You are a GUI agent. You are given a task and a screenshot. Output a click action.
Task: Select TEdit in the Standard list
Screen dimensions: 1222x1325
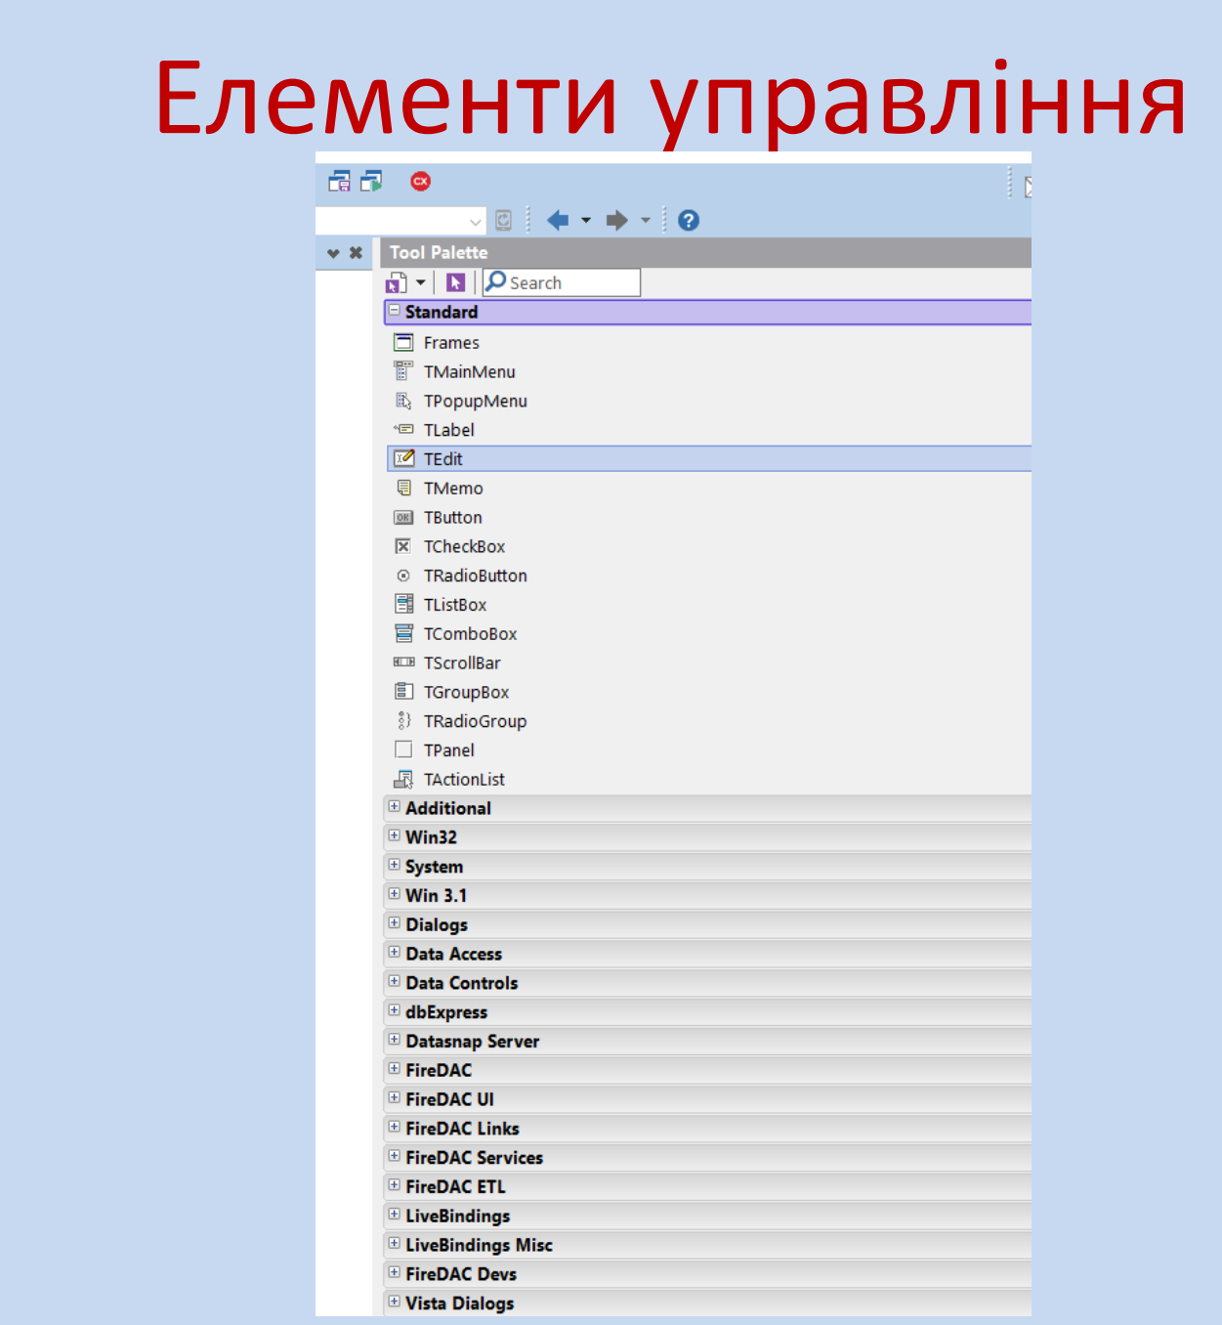[x=442, y=459]
